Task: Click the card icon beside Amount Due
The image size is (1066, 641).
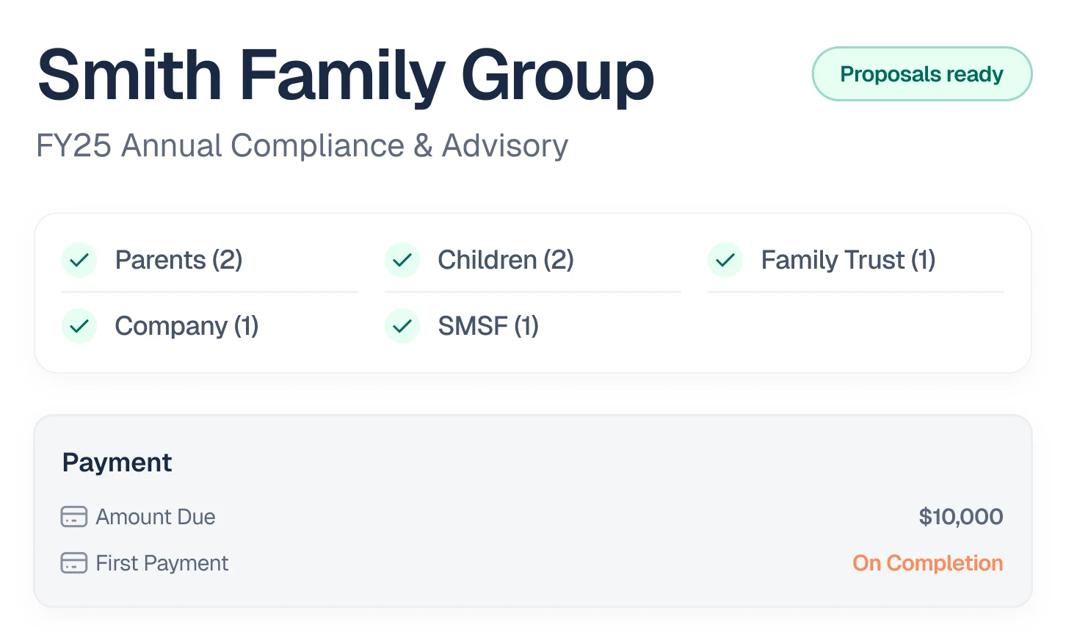Action: pos(73,517)
